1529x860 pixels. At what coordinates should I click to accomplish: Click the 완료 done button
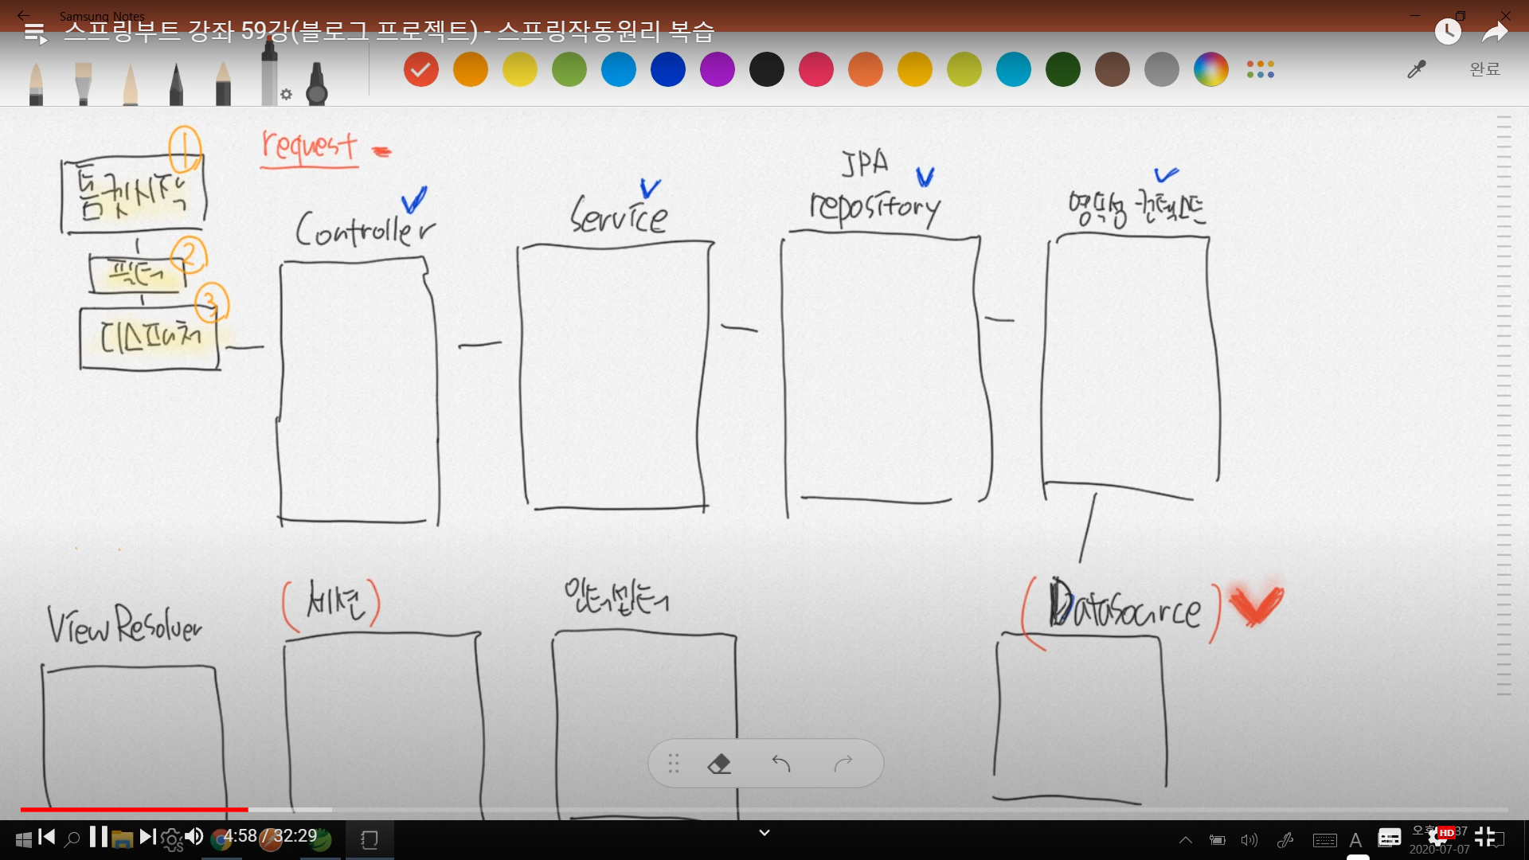(x=1484, y=69)
